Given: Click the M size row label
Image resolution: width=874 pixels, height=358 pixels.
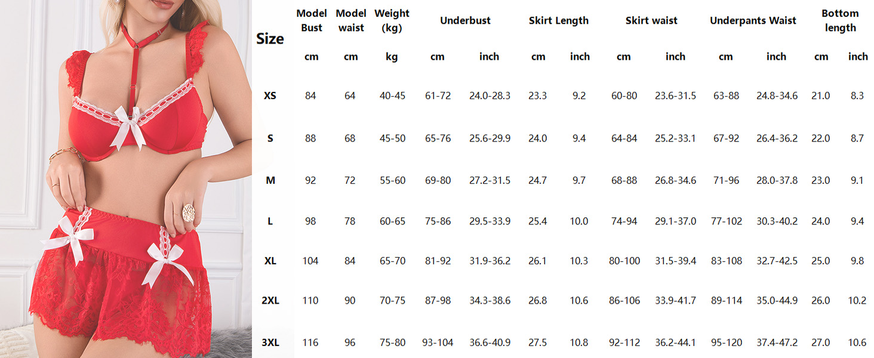Looking at the screenshot, I should (270, 180).
